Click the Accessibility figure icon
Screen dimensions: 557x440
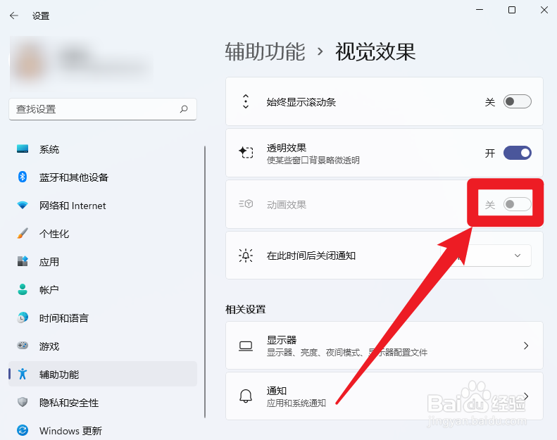[x=23, y=374]
